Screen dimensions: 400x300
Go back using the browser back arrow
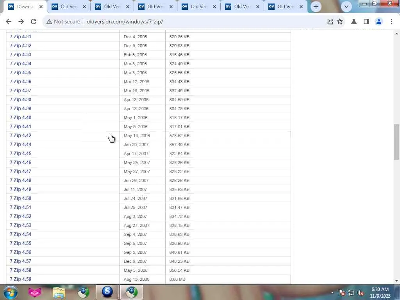[9, 22]
